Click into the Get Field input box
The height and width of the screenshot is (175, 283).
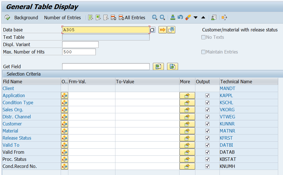point(106,67)
